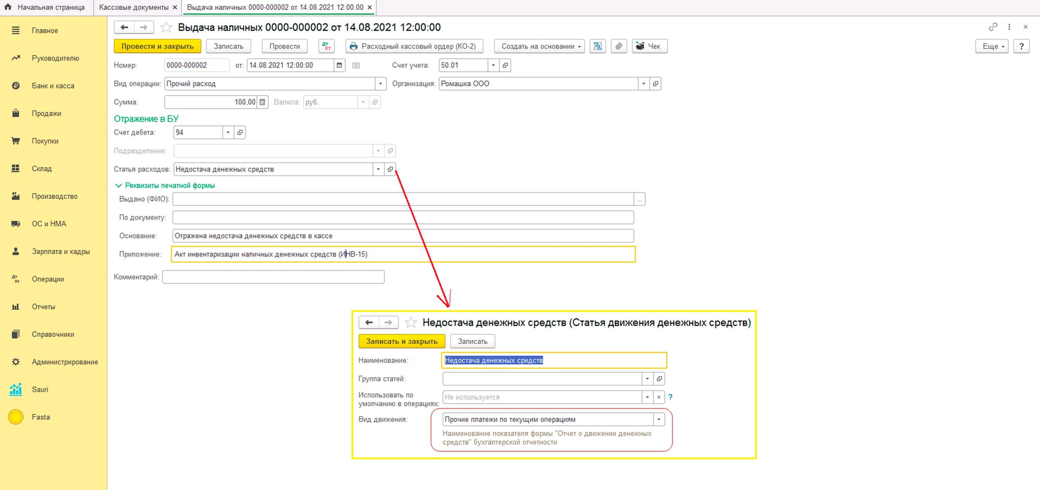Toggle the favorite star next to document title
Screen dimensions: 1040x490
click(x=166, y=27)
